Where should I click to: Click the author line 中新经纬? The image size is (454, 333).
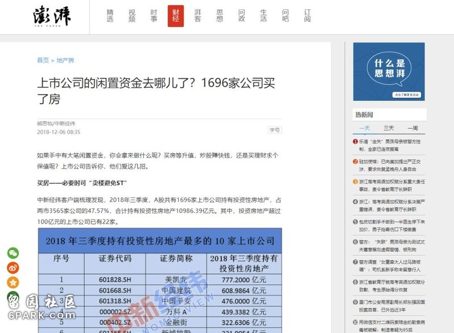[56, 124]
